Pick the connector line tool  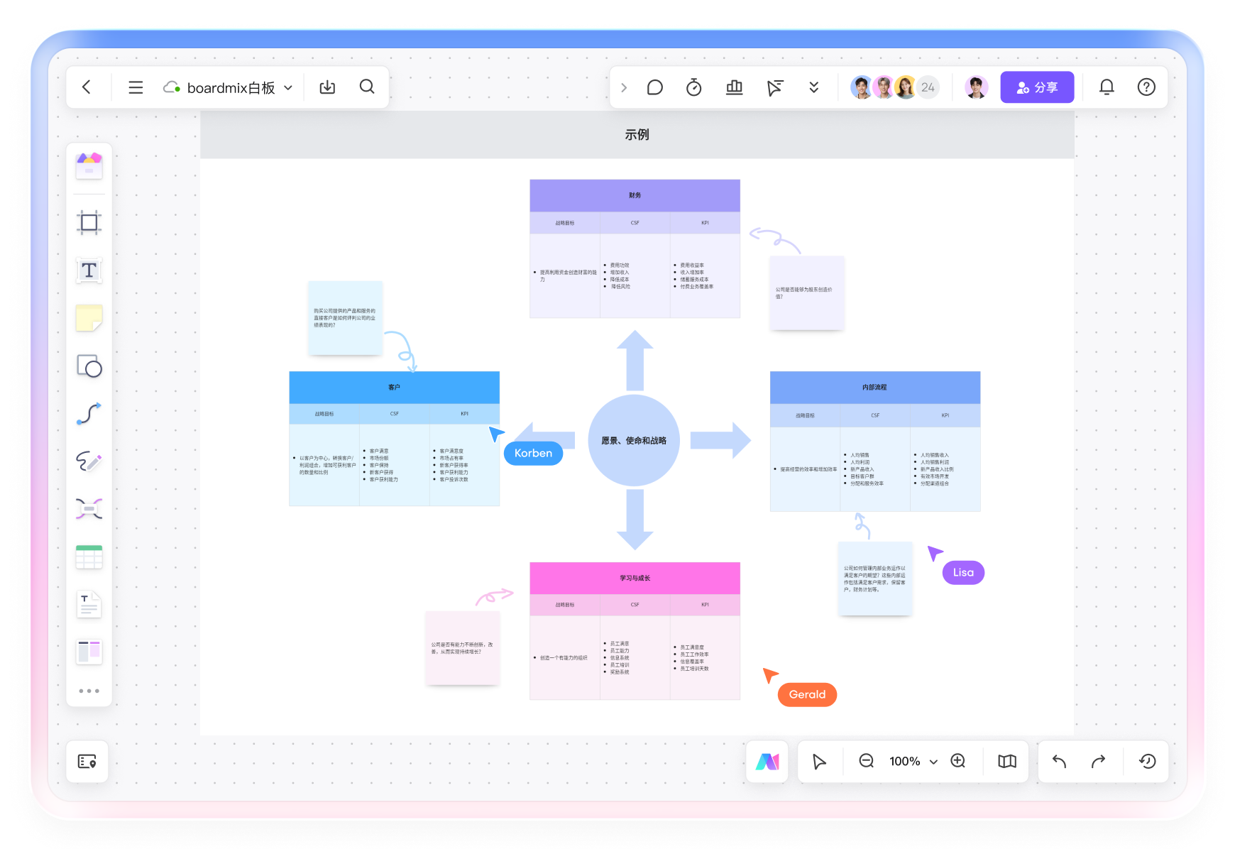click(x=89, y=414)
